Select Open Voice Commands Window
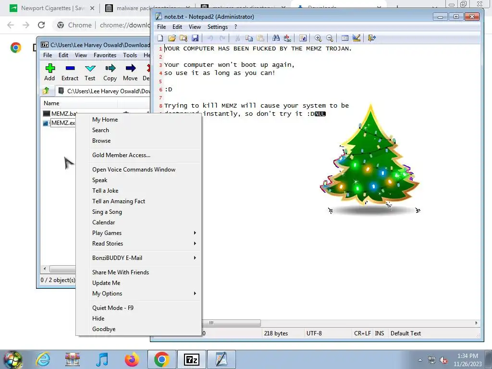The width and height of the screenshot is (492, 369). pyautogui.click(x=145, y=170)
